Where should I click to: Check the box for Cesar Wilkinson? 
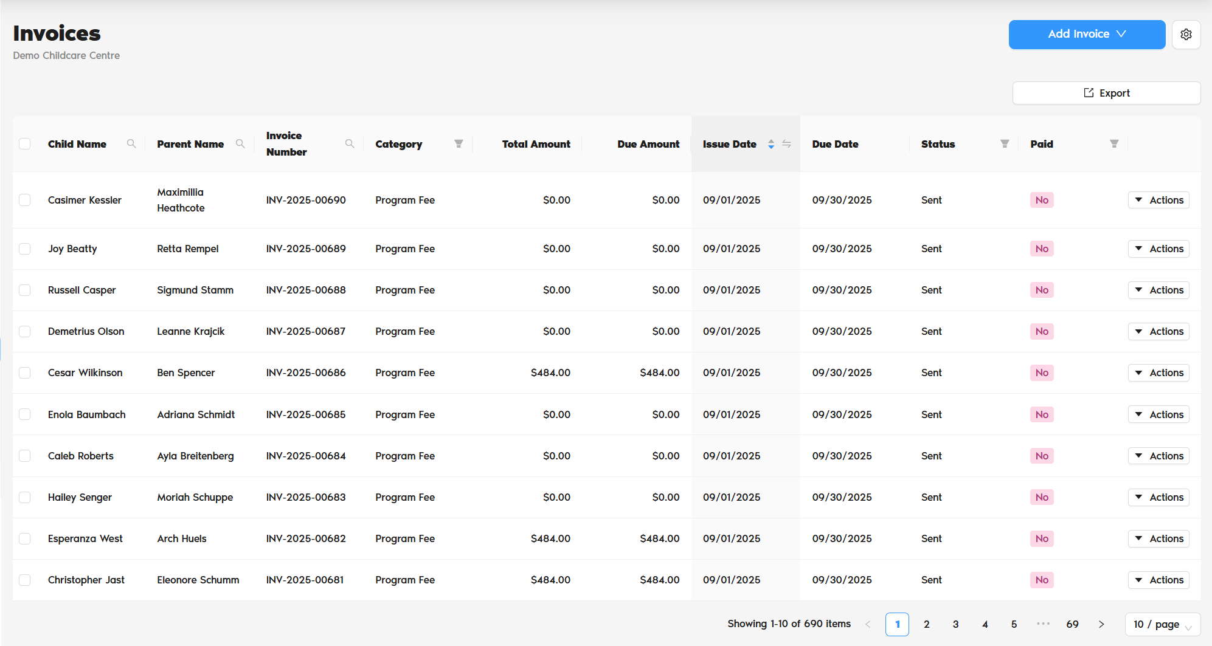(x=25, y=373)
